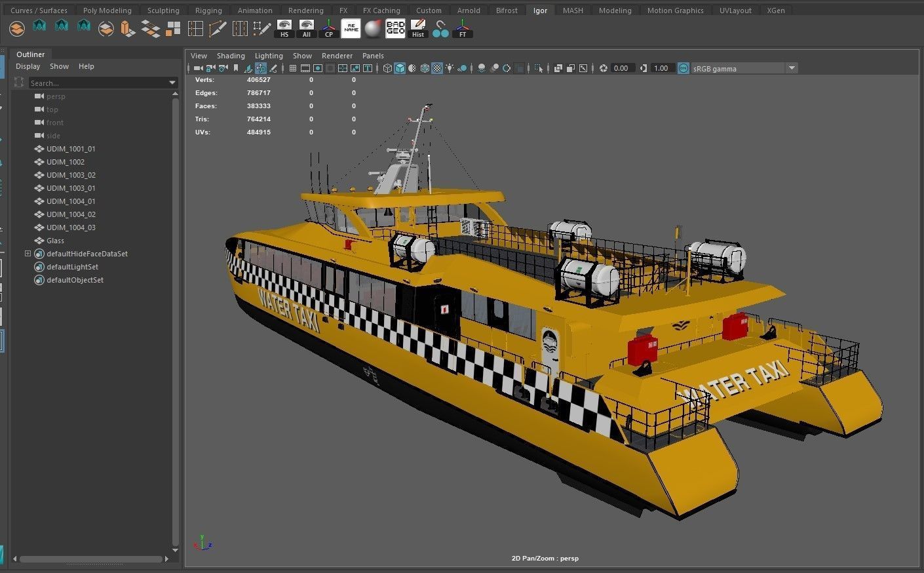Click the HS eye shelf icon
The height and width of the screenshot is (573, 924).
click(x=284, y=28)
